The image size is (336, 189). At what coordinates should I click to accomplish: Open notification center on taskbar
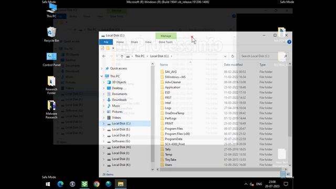point(286,184)
